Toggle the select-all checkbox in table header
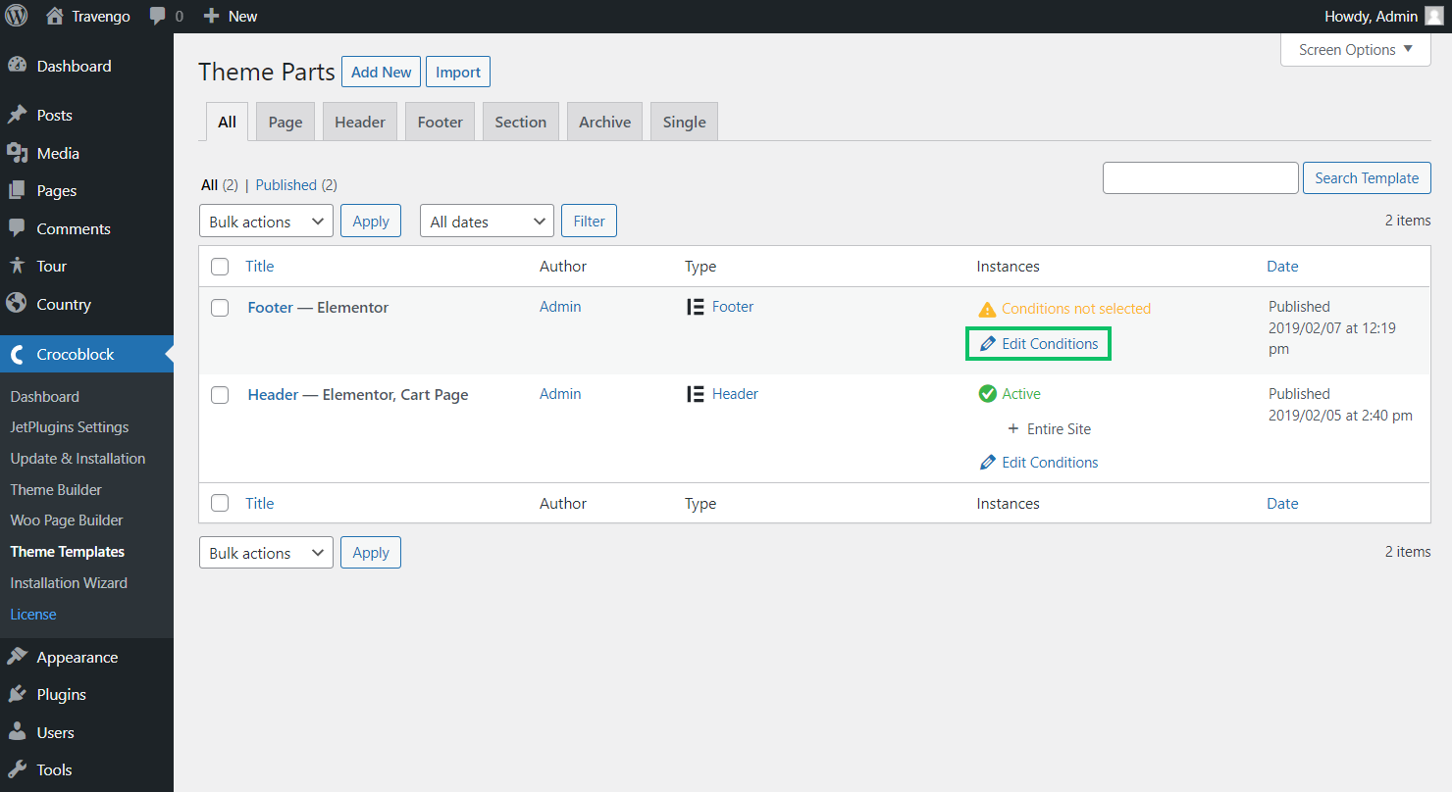 (x=220, y=267)
